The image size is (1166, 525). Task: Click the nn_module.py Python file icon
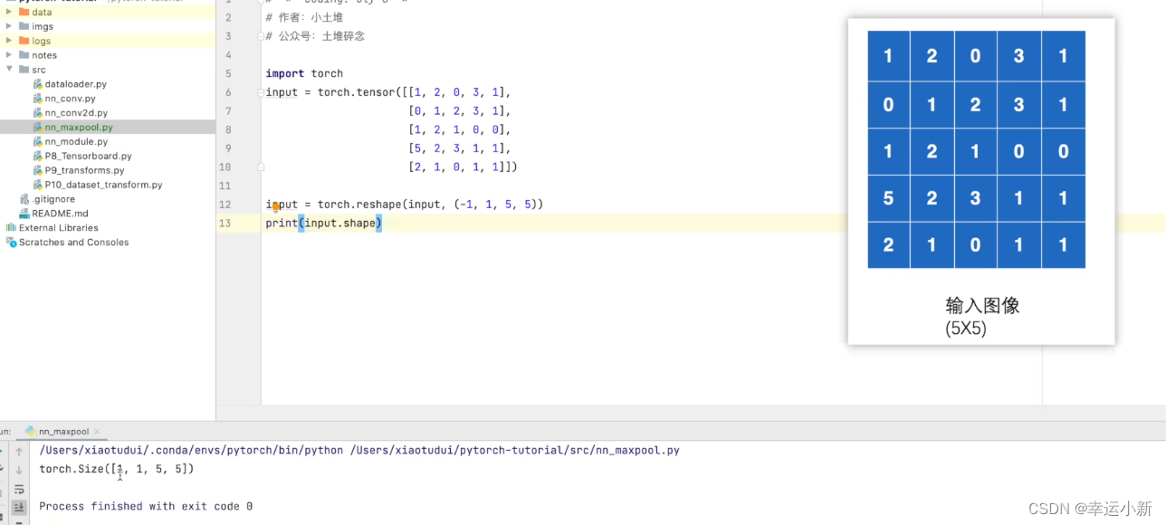(37, 142)
